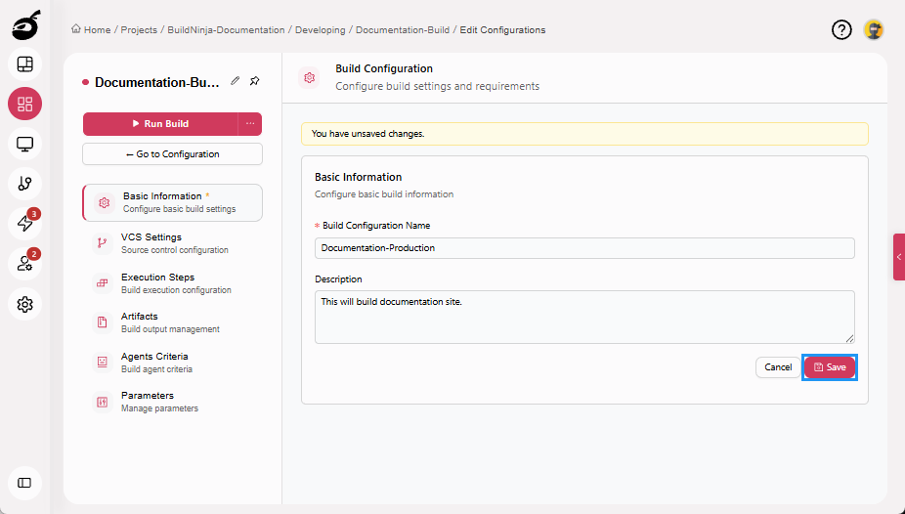Click the Artifacts file icon
This screenshot has width=905, height=514.
103,322
